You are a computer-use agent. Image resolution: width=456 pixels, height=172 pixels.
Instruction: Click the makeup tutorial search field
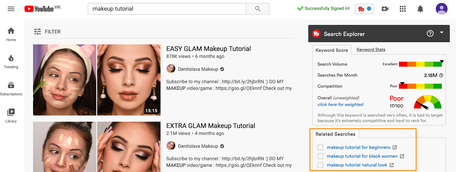[167, 9]
